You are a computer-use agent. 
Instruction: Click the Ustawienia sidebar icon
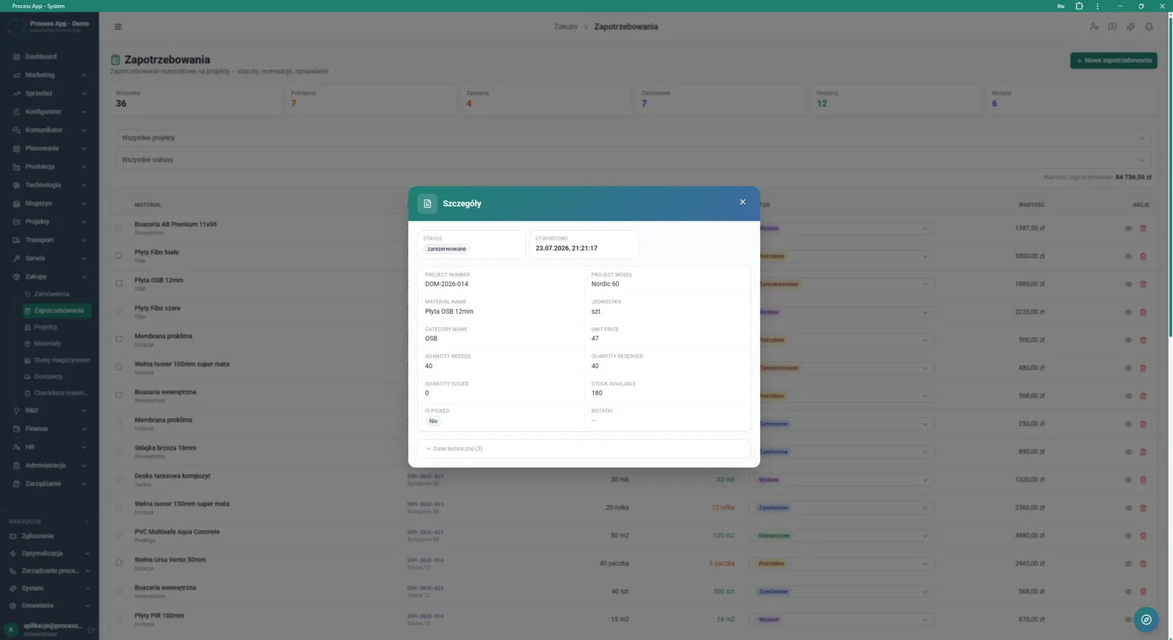coord(12,606)
